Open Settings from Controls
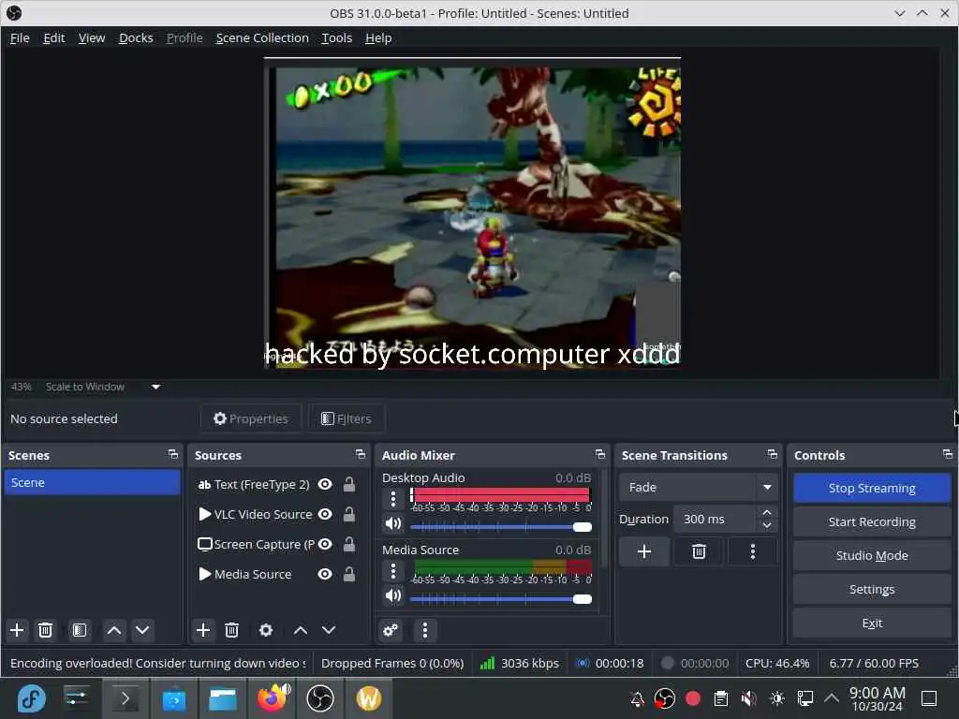The image size is (959, 719). (872, 589)
